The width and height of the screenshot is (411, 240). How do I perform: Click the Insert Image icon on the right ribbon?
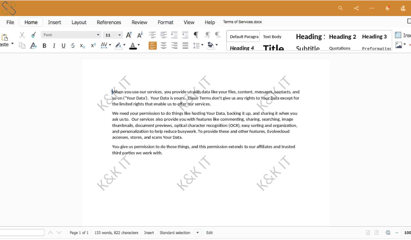[398, 44]
